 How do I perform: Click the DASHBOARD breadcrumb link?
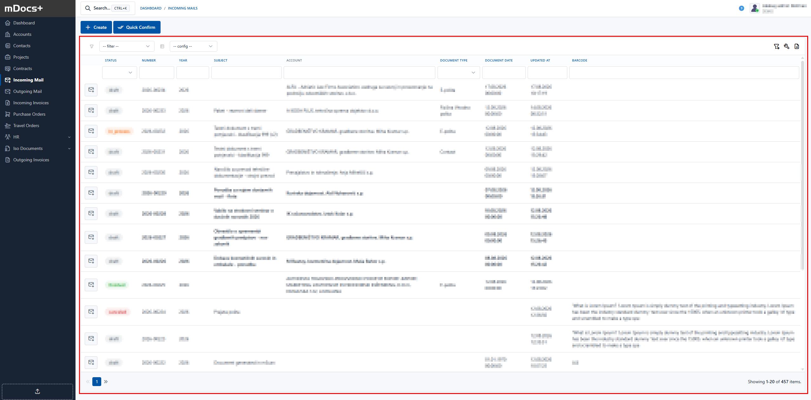pos(151,8)
